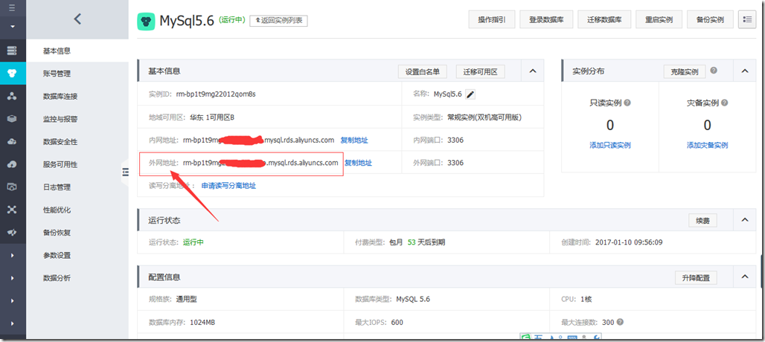Expand the first collapsed sidebar arrow group

(x=12, y=255)
